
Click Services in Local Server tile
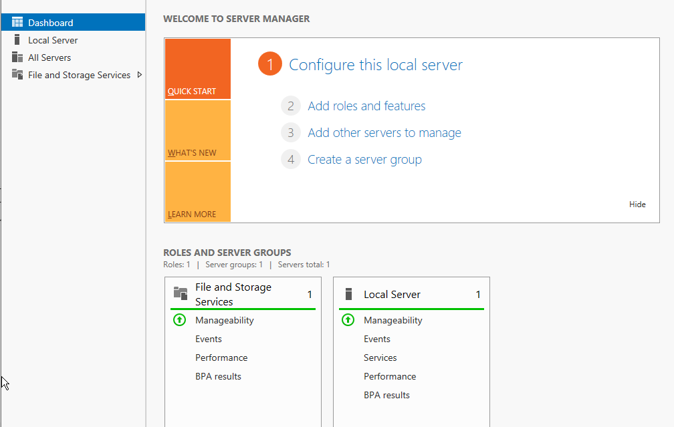pos(380,358)
